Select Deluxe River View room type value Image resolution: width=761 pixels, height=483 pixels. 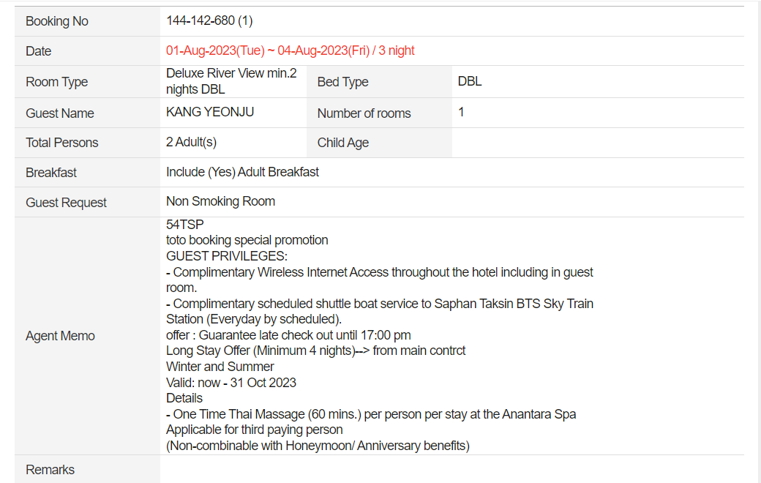tap(231, 81)
